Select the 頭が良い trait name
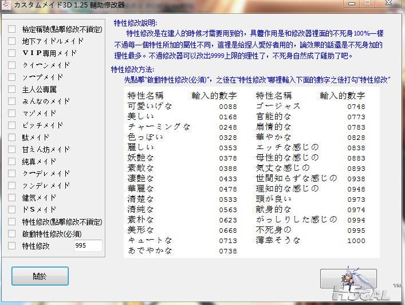 coord(273,199)
